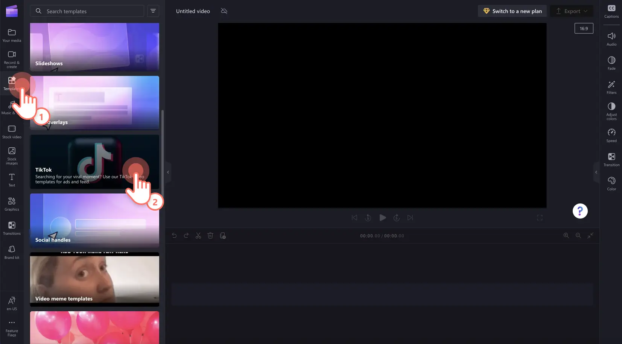The image size is (622, 344).
Task: Open the en-US language settings
Action: [12, 303]
